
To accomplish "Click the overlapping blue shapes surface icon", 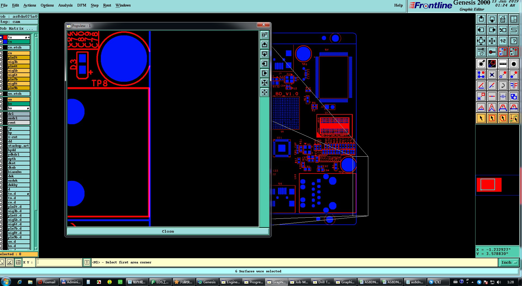I will [514, 97].
